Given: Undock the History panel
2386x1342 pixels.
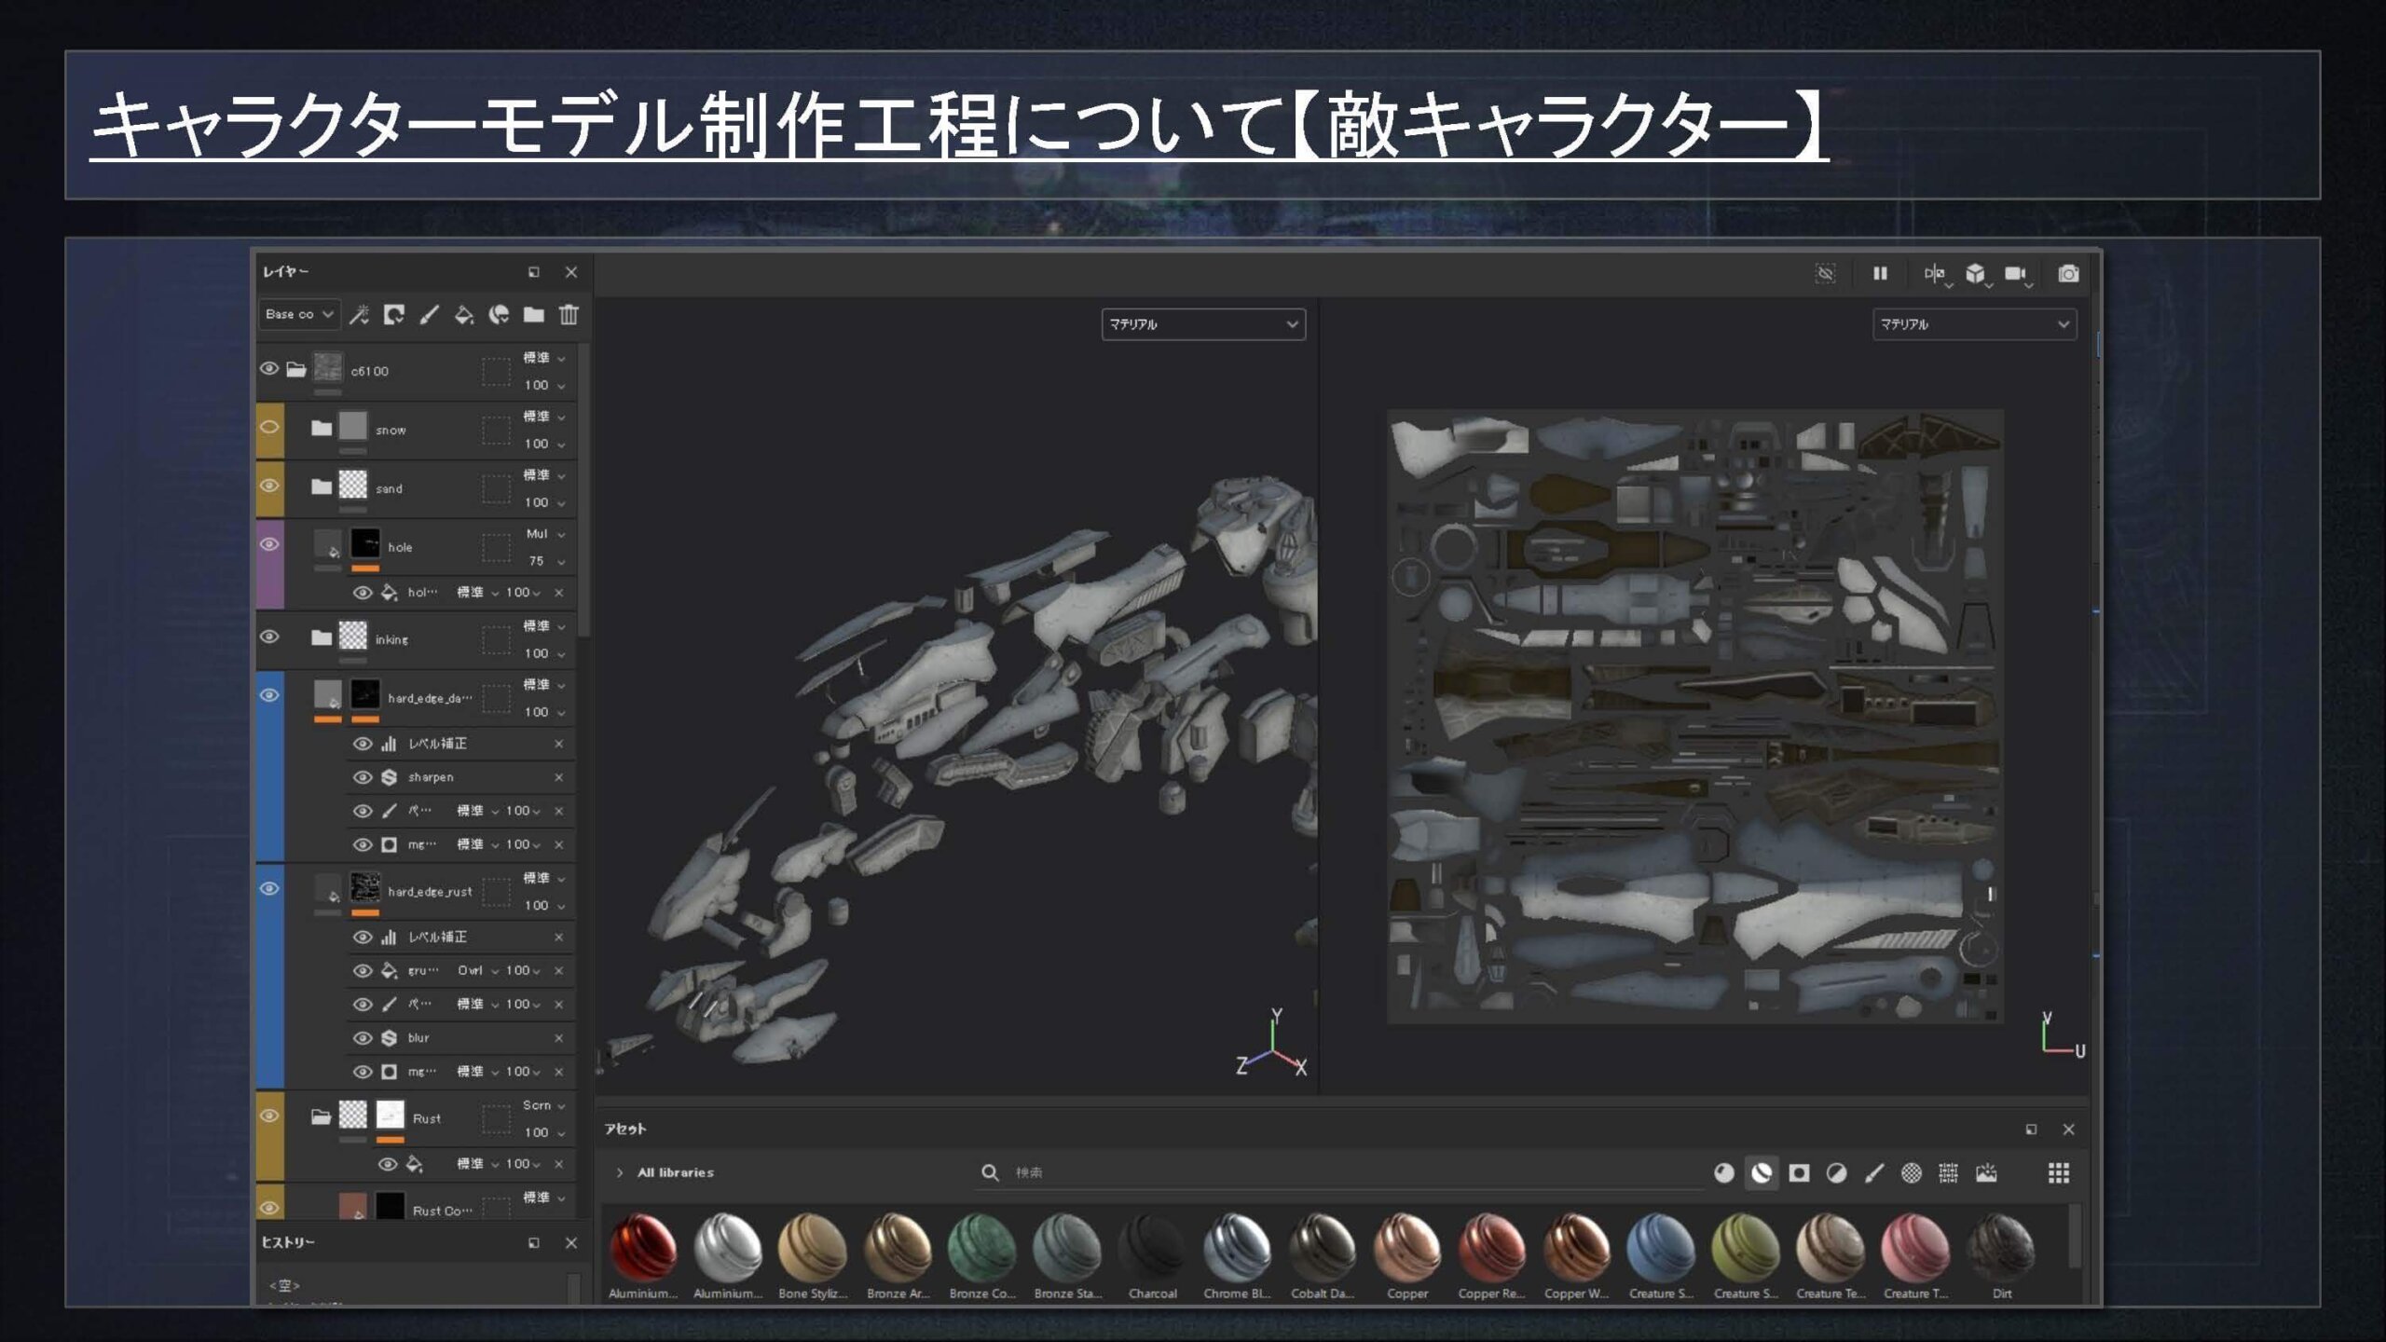Looking at the screenshot, I should coord(534,1243).
